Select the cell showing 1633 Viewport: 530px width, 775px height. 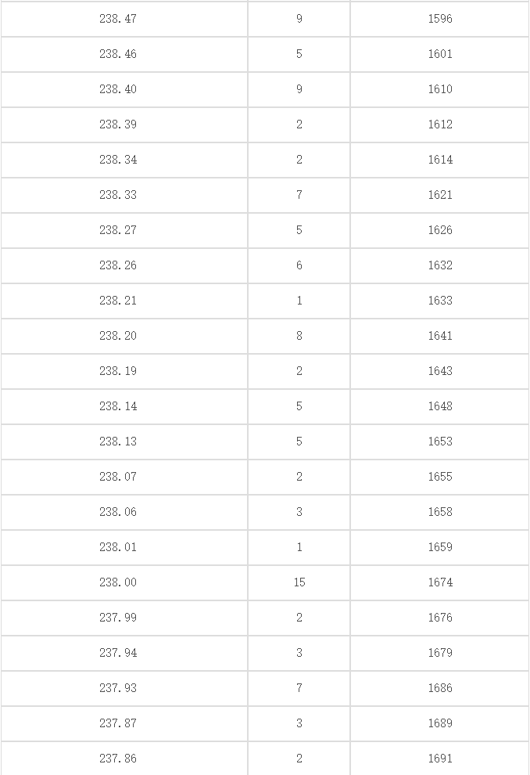[x=439, y=301]
